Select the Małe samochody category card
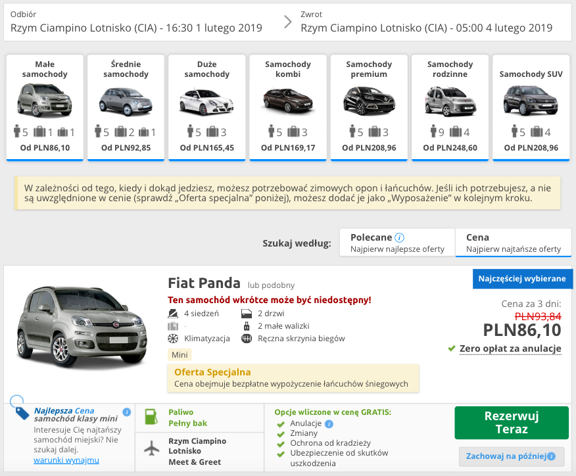 coord(45,108)
